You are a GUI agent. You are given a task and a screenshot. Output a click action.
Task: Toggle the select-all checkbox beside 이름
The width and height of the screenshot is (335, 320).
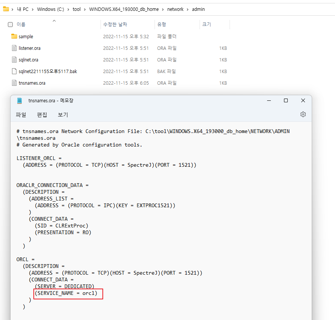(x=10, y=24)
